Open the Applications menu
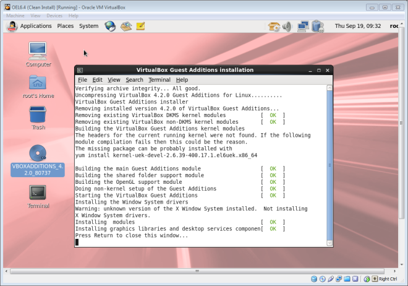408x286 pixels. click(x=36, y=26)
